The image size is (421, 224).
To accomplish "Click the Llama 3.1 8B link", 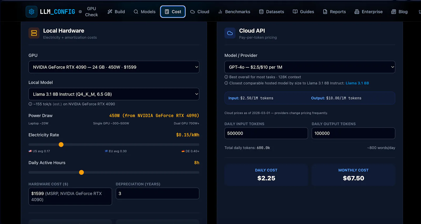I will 357,83.
